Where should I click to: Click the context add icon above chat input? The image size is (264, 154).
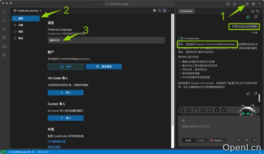coord(183,120)
